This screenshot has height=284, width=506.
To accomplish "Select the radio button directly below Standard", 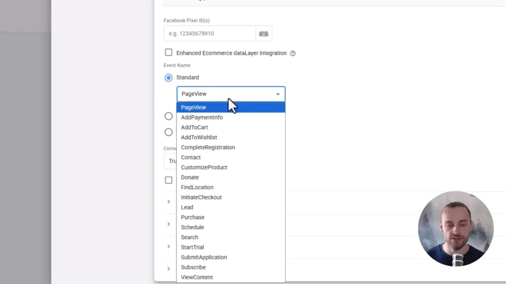I will pyautogui.click(x=169, y=116).
